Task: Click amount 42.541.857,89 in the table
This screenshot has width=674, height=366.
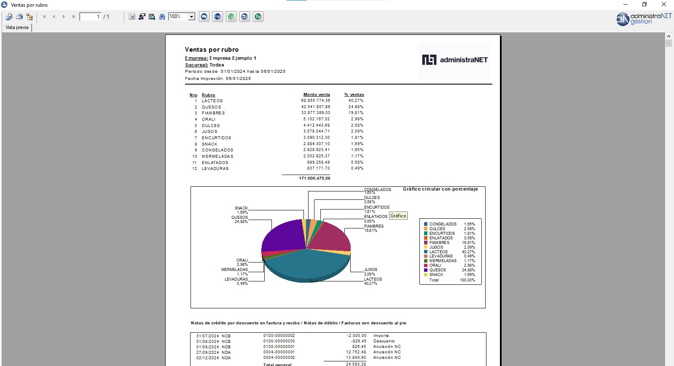Action: (x=316, y=107)
